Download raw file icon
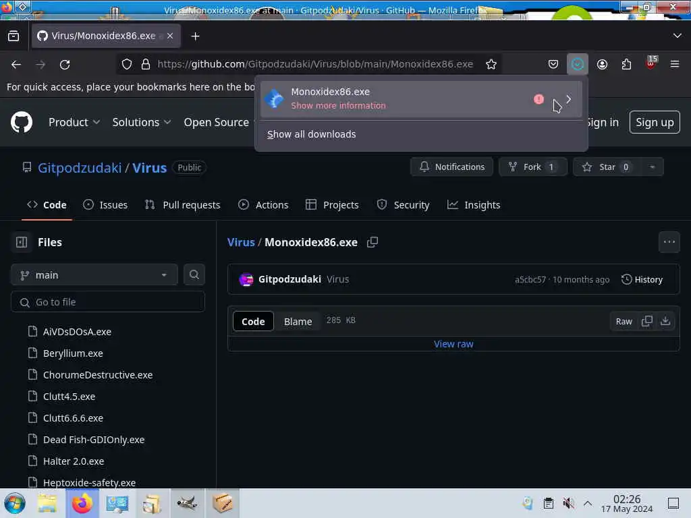 click(665, 321)
